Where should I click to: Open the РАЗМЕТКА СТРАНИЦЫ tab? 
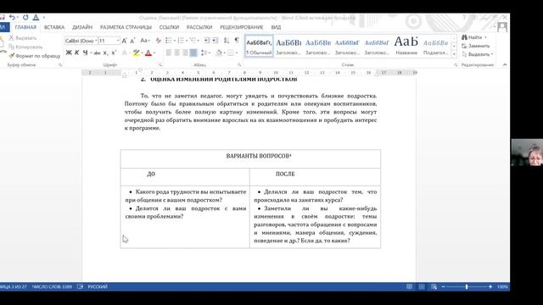tap(126, 27)
